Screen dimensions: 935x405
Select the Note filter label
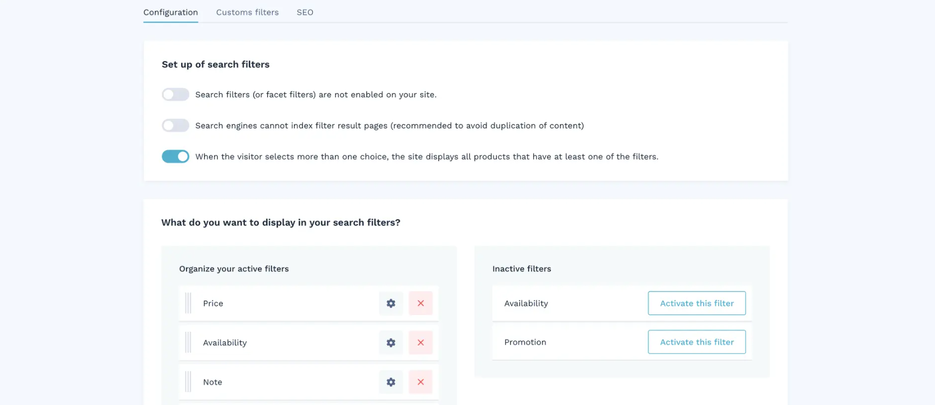click(x=212, y=382)
